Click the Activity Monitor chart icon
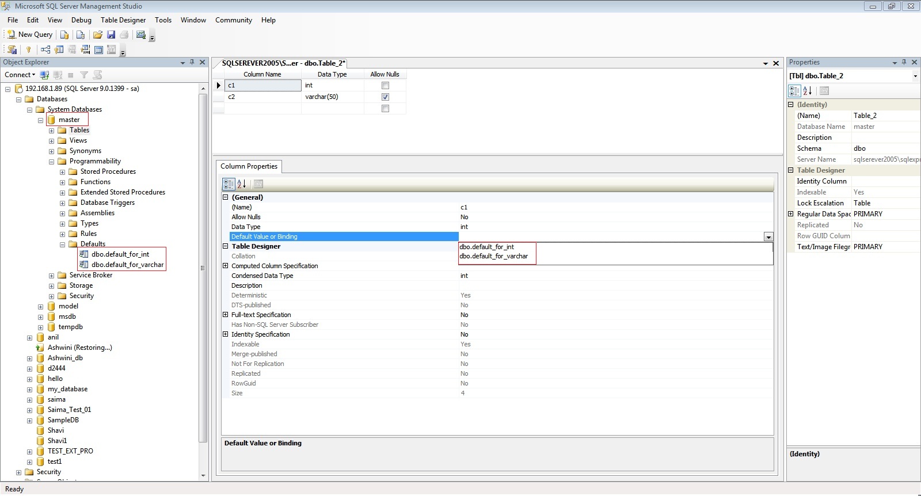 pyautogui.click(x=140, y=35)
